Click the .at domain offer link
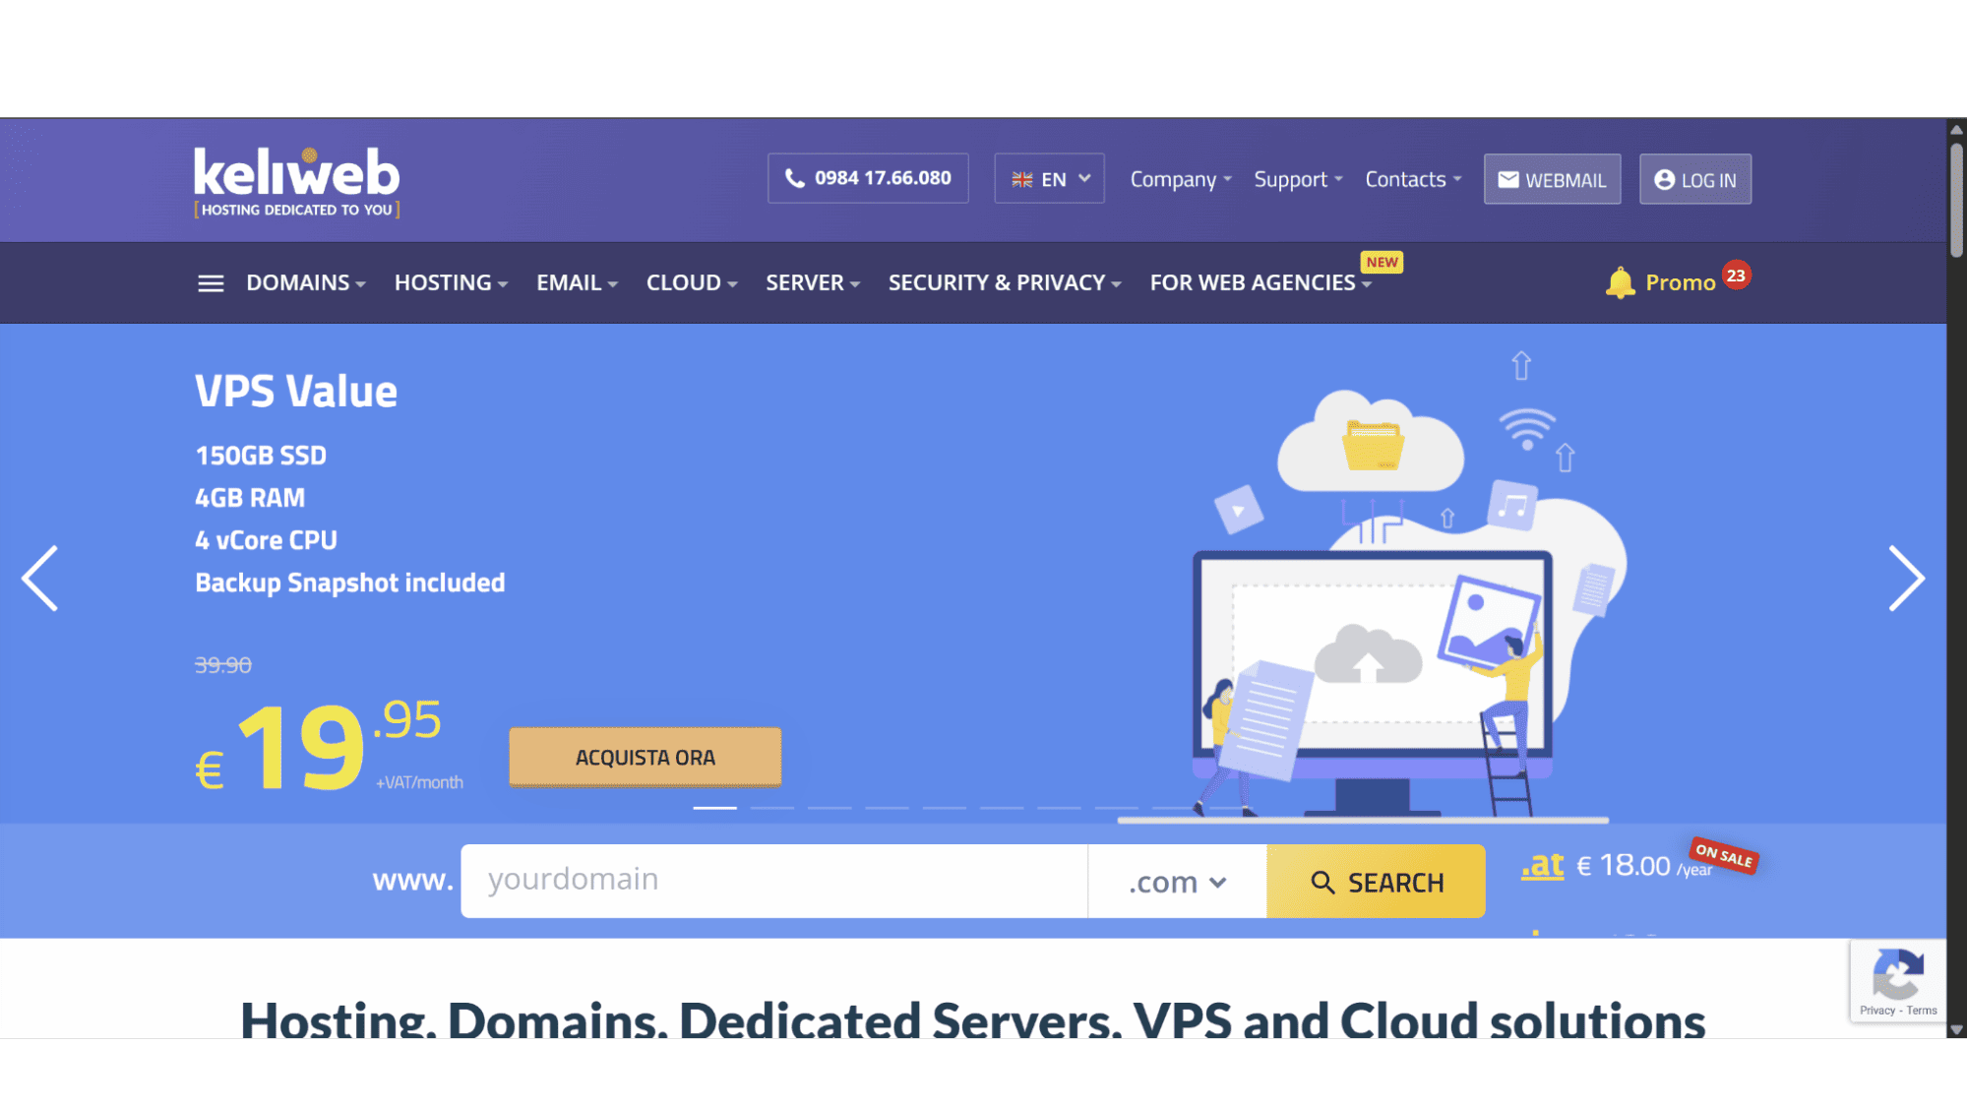Viewport: 1967px width, 1107px height. point(1542,865)
